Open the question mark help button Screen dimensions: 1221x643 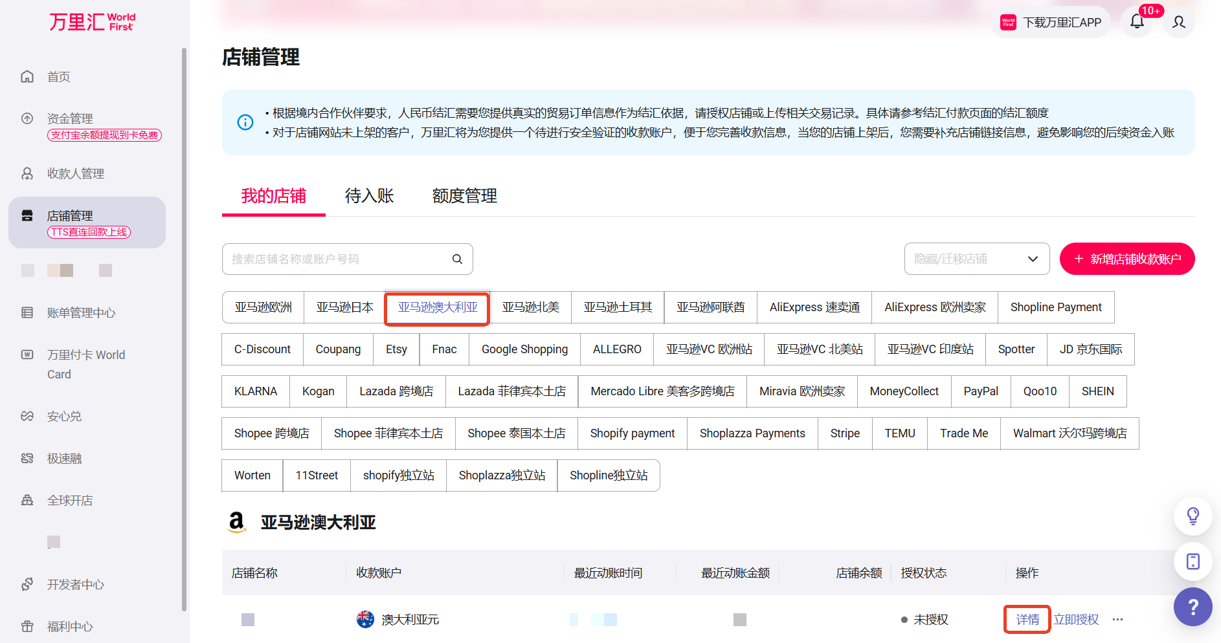(x=1193, y=607)
